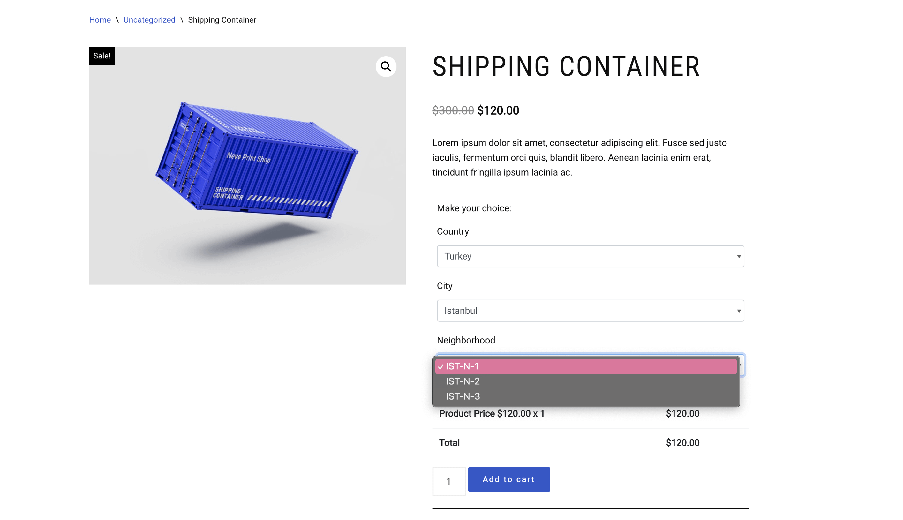Select the checked IST-N-1 neighborhood option
The height and width of the screenshot is (520, 903).
585,366
